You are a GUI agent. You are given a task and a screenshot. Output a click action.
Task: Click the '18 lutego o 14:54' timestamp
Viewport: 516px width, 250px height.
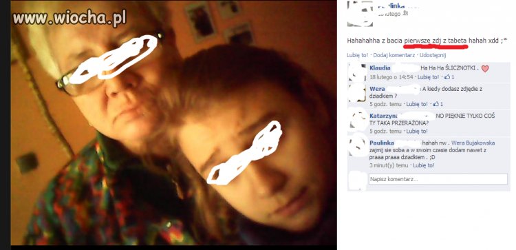[391, 77]
